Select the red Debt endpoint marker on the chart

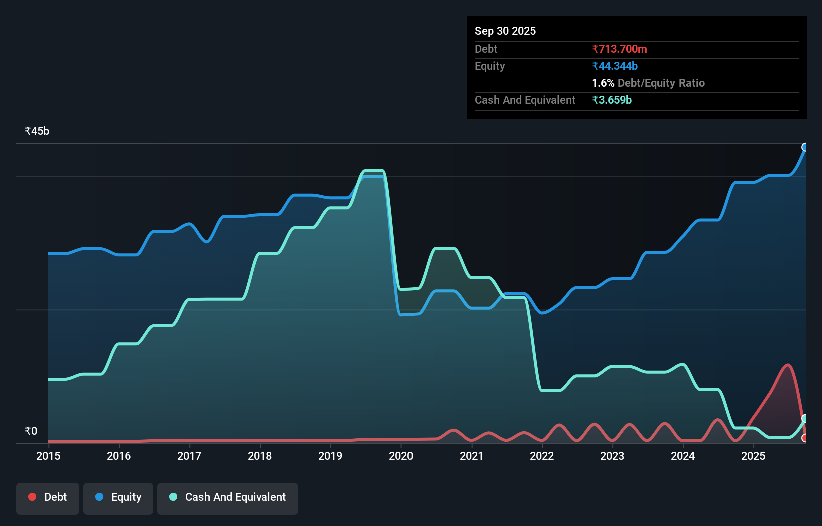(x=805, y=438)
